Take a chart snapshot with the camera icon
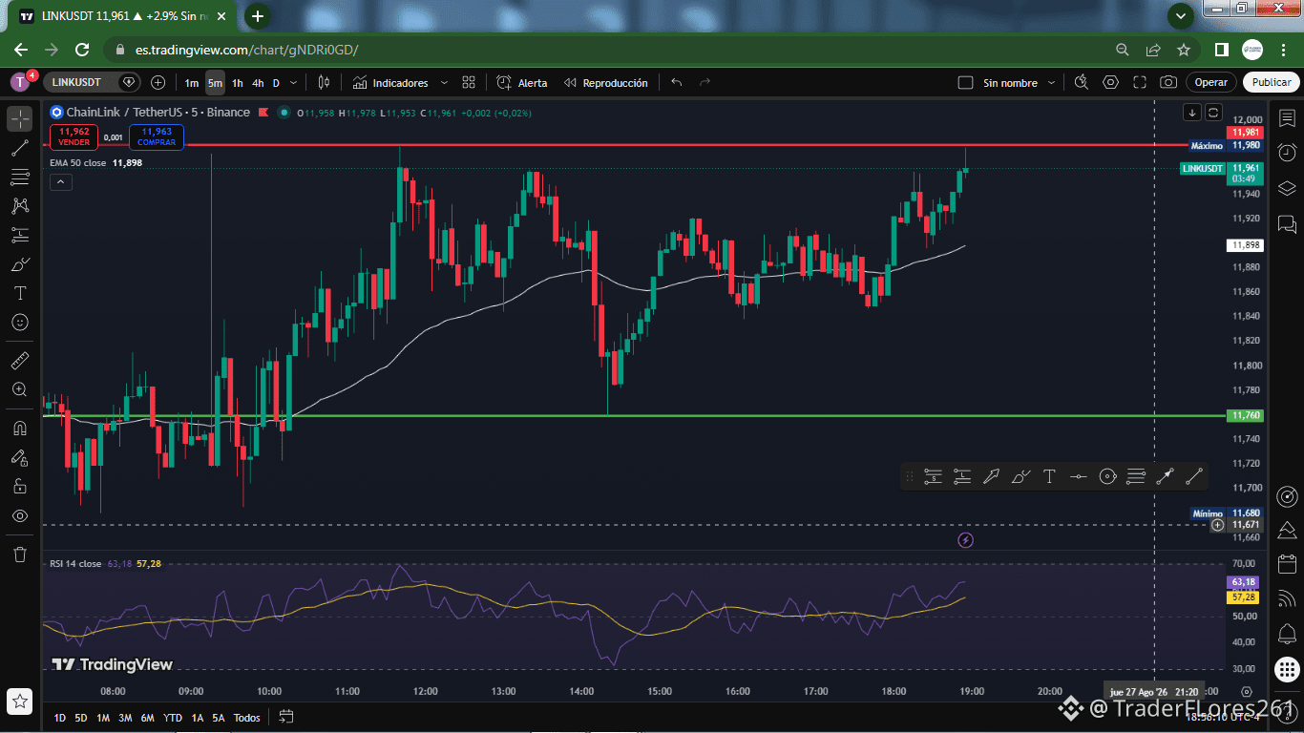Image resolution: width=1304 pixels, height=733 pixels. click(x=1168, y=83)
